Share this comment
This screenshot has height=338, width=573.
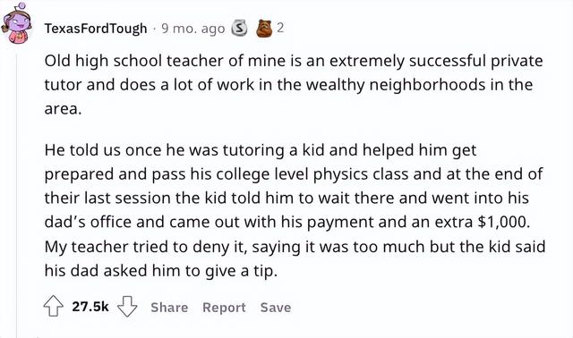[169, 308]
